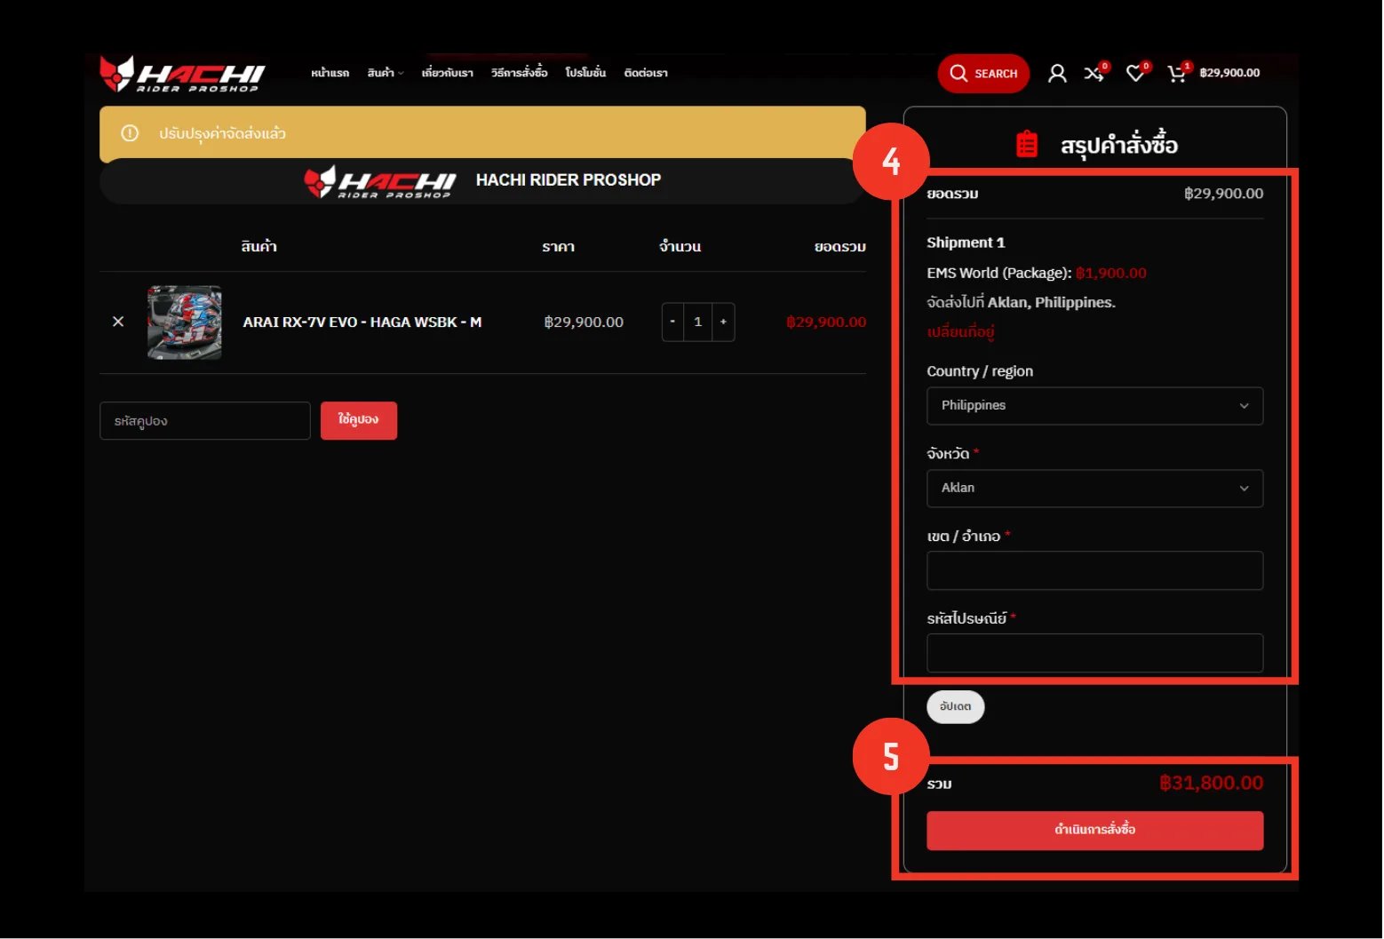Increase quantity with plus button

pyautogui.click(x=723, y=322)
